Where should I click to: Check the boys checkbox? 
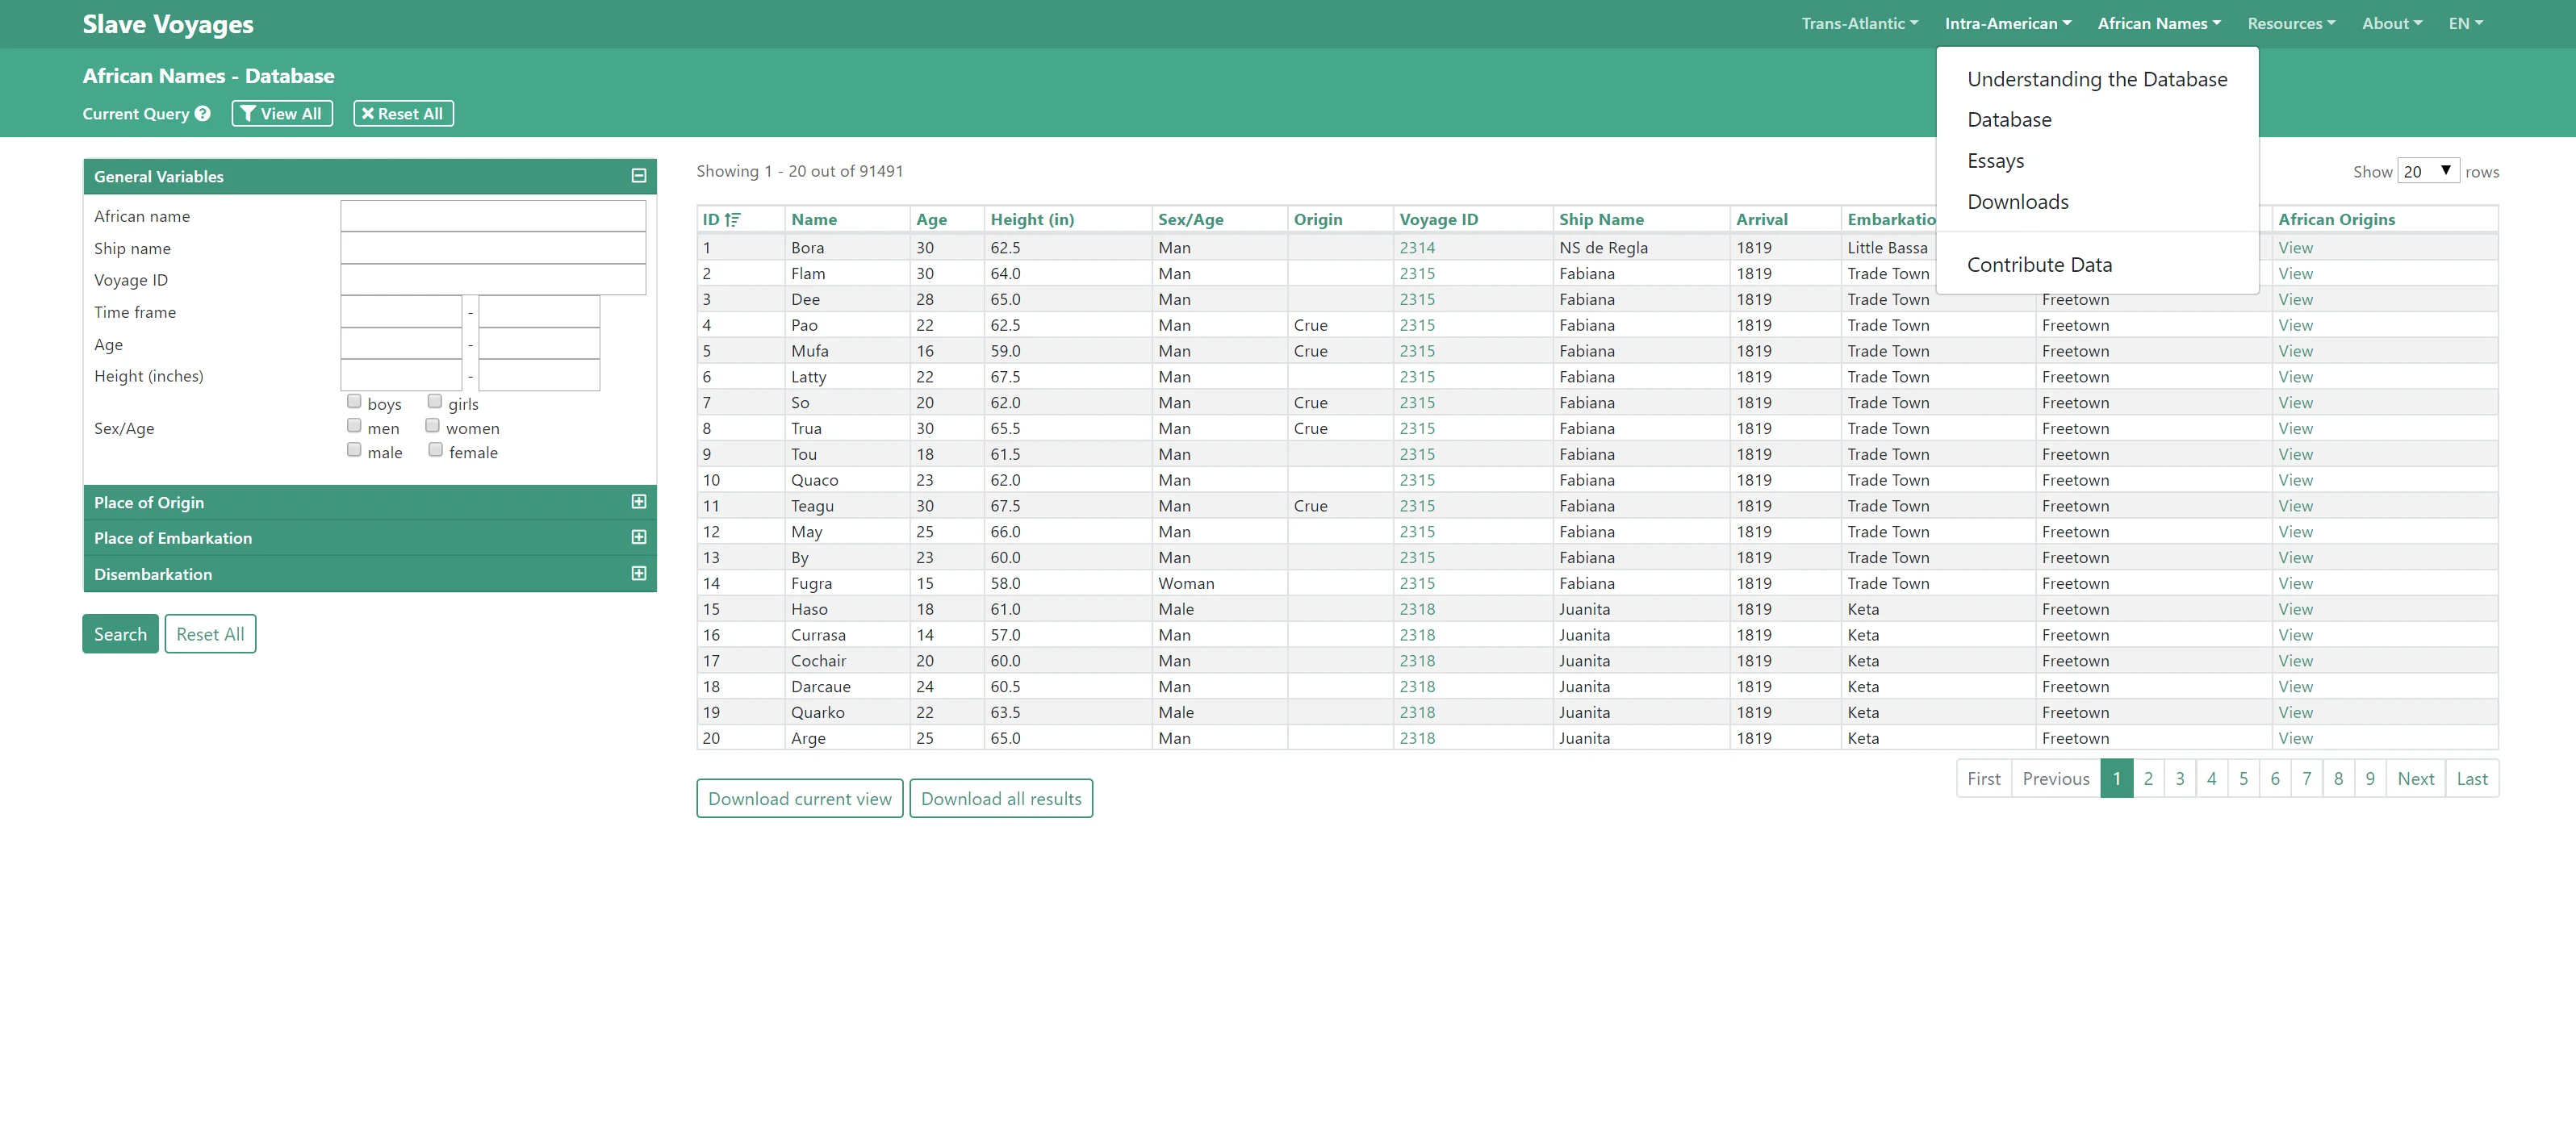pos(354,402)
